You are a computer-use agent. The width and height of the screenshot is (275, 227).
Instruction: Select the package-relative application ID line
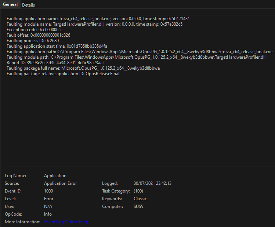[x=63, y=74]
